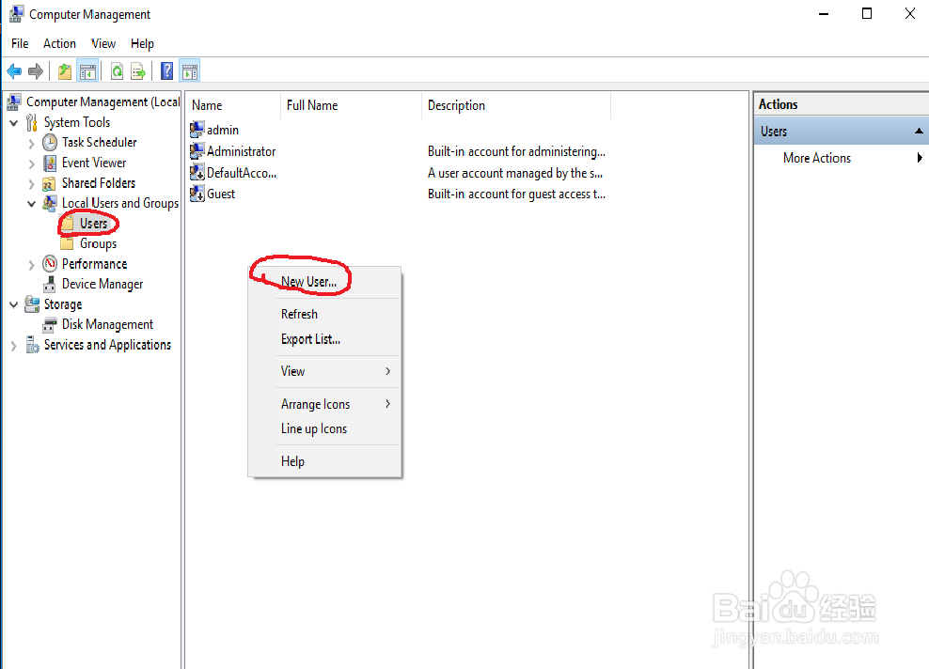Click the Refresh toolbar icon
Screen dimensions: 929x669
click(117, 71)
